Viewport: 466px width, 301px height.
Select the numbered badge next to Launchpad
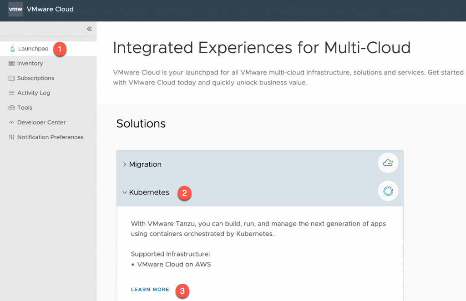(60, 49)
